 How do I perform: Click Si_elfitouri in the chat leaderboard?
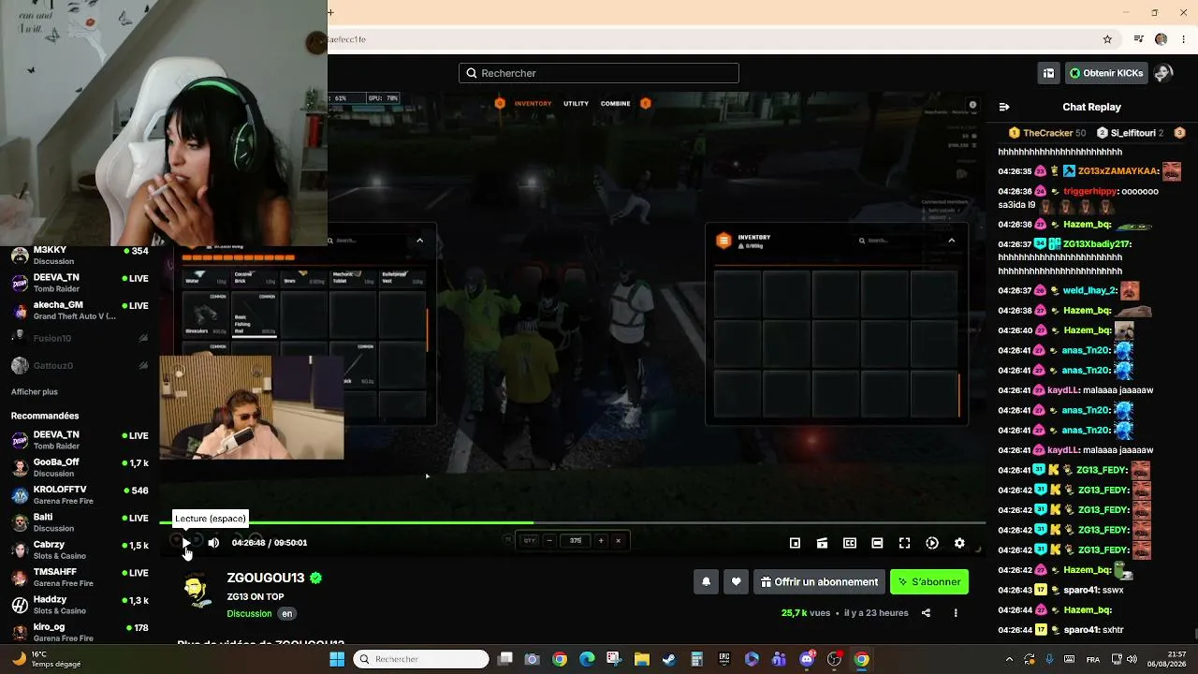(1132, 133)
